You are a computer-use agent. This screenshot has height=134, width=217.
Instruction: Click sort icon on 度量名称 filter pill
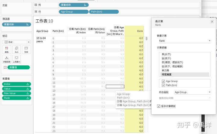coord(27,25)
